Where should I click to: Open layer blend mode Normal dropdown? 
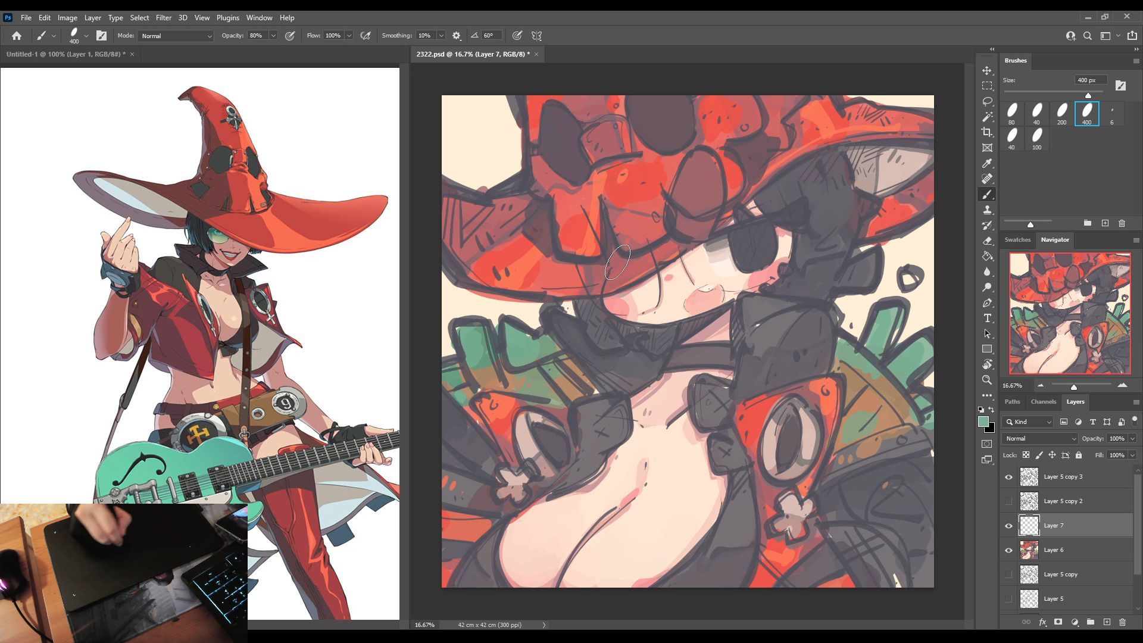point(1040,438)
